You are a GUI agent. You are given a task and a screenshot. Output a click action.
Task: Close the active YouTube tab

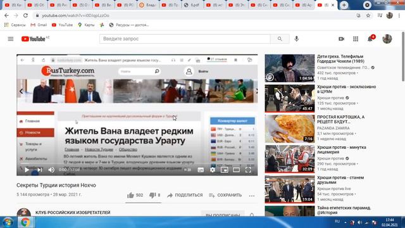[333, 5]
